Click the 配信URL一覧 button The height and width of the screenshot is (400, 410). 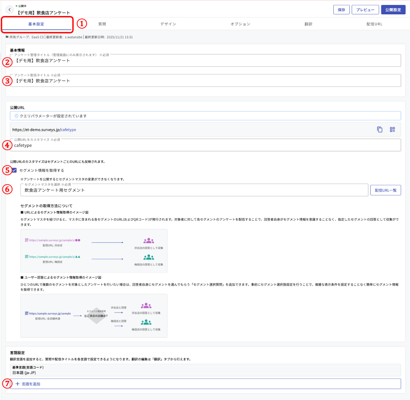pyautogui.click(x=385, y=190)
